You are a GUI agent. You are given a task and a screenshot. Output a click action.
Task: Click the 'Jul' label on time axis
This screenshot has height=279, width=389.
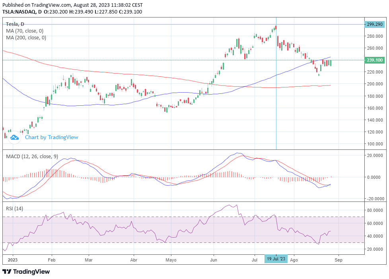pos(254,260)
